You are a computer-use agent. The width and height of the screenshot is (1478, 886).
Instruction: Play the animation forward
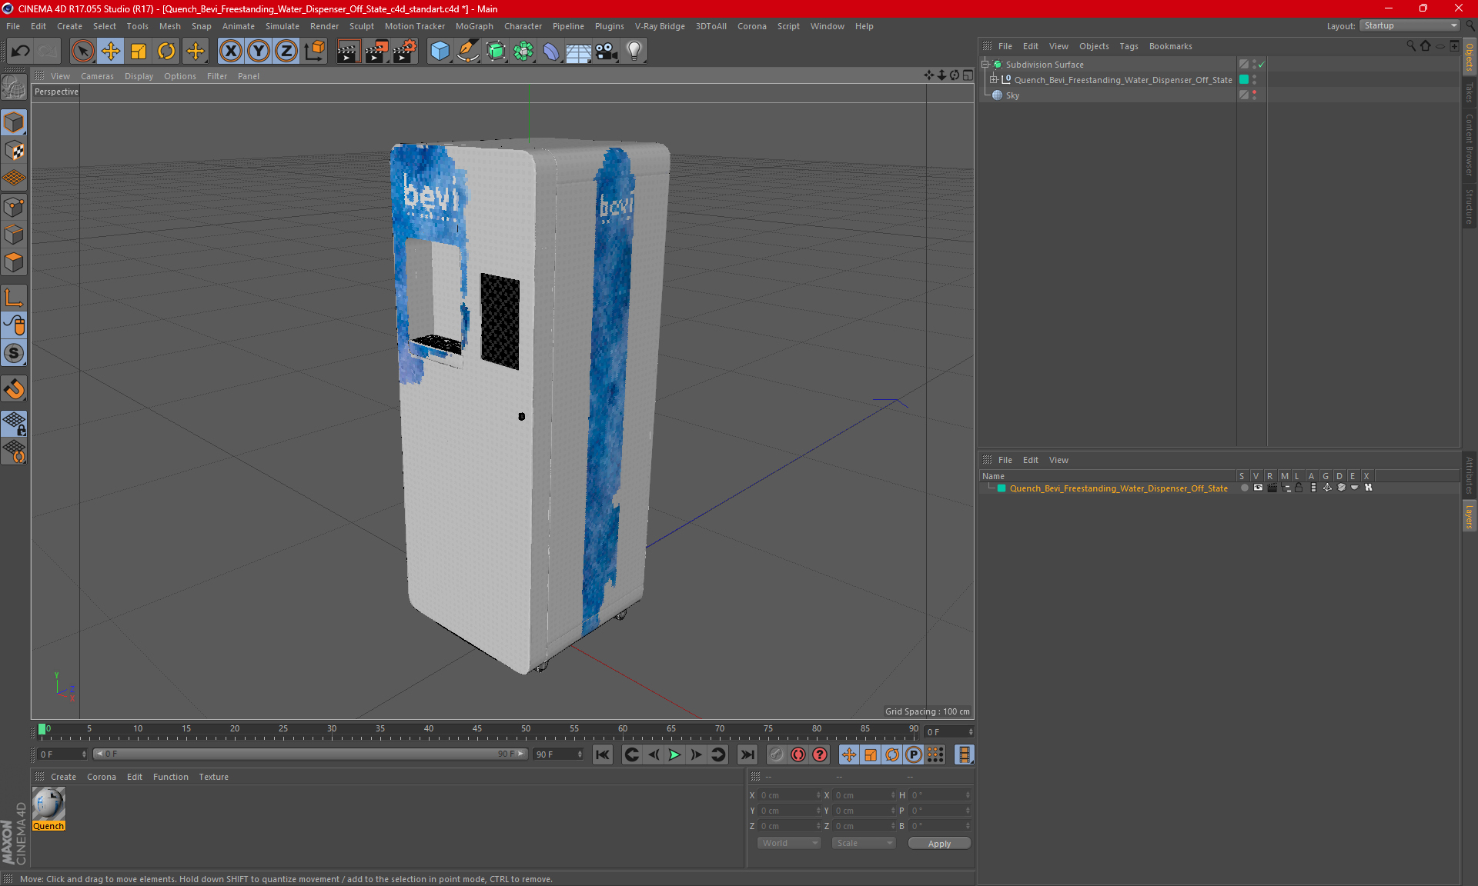pos(674,754)
